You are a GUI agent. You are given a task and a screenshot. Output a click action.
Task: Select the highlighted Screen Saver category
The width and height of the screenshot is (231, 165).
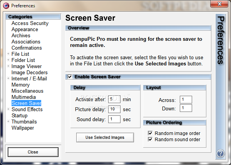[26, 103]
